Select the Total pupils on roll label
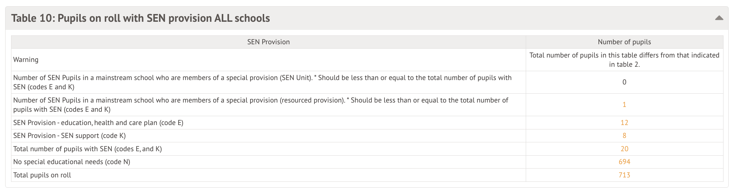This screenshot has height=194, width=732. (x=42, y=175)
